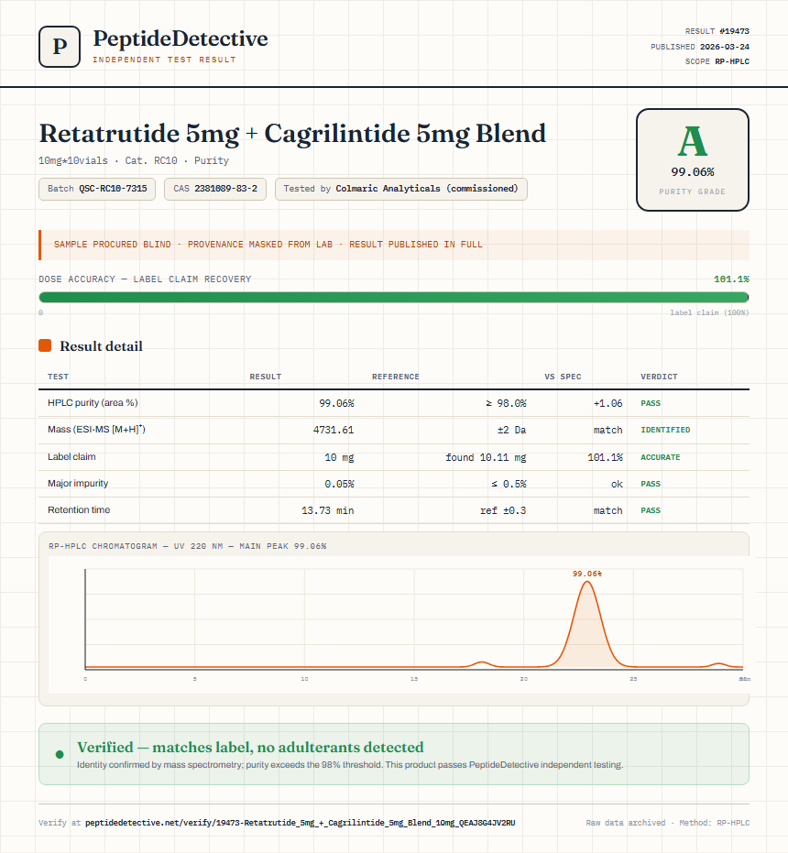Click the Retatrutide 5mg + Cagrilintide 5mg Blend title
The width and height of the screenshot is (788, 853).
coord(292,133)
